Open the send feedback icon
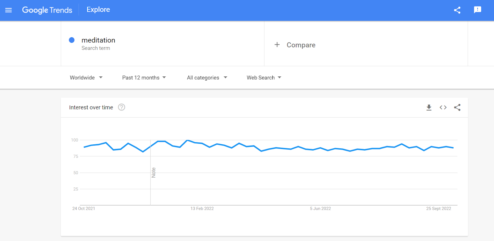 (477, 10)
